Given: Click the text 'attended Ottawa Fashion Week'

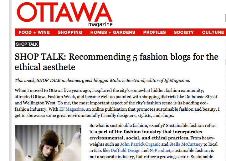Looking at the screenshot, I should click(x=45, y=97).
